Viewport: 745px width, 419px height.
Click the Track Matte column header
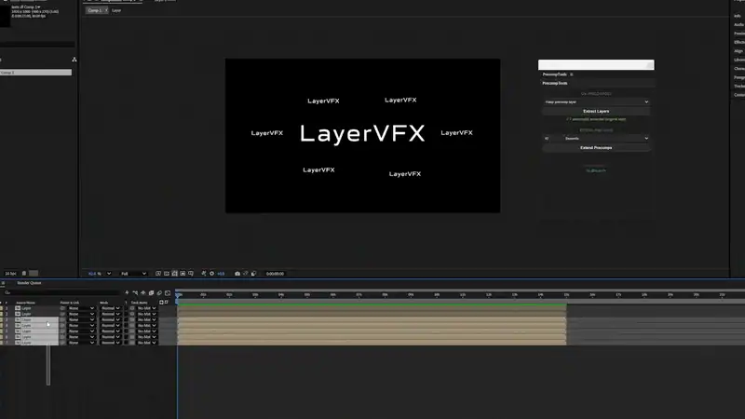click(139, 303)
